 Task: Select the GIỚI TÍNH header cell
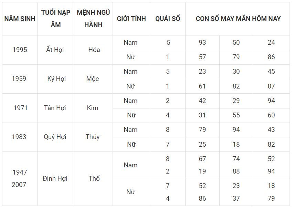point(131,19)
